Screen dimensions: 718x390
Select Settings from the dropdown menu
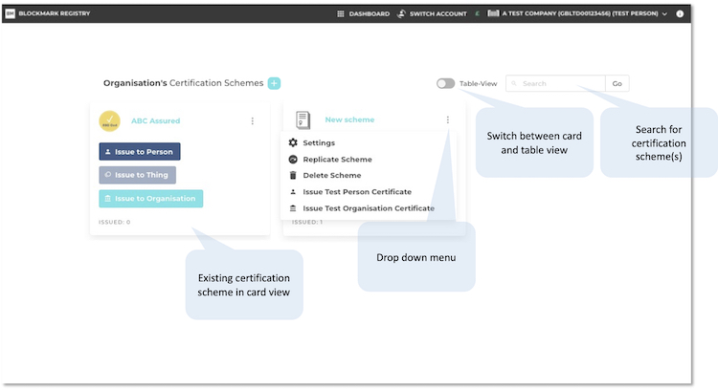319,142
